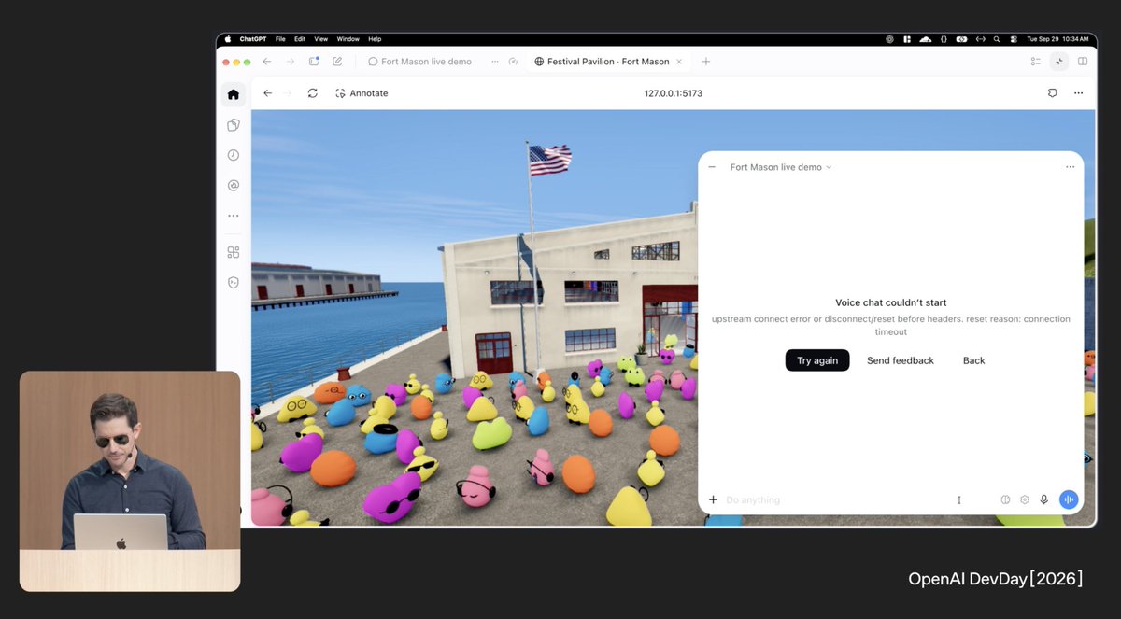Select the Festival Pavilion · Fort Mason tab
Image resolution: width=1121 pixels, height=619 pixels.
click(x=608, y=62)
